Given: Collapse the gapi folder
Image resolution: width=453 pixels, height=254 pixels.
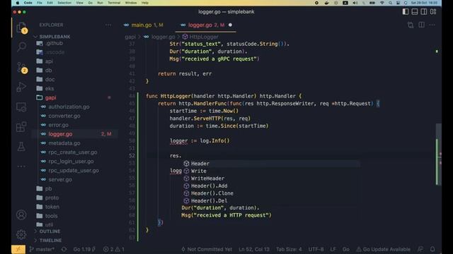Looking at the screenshot, I should [50, 97].
